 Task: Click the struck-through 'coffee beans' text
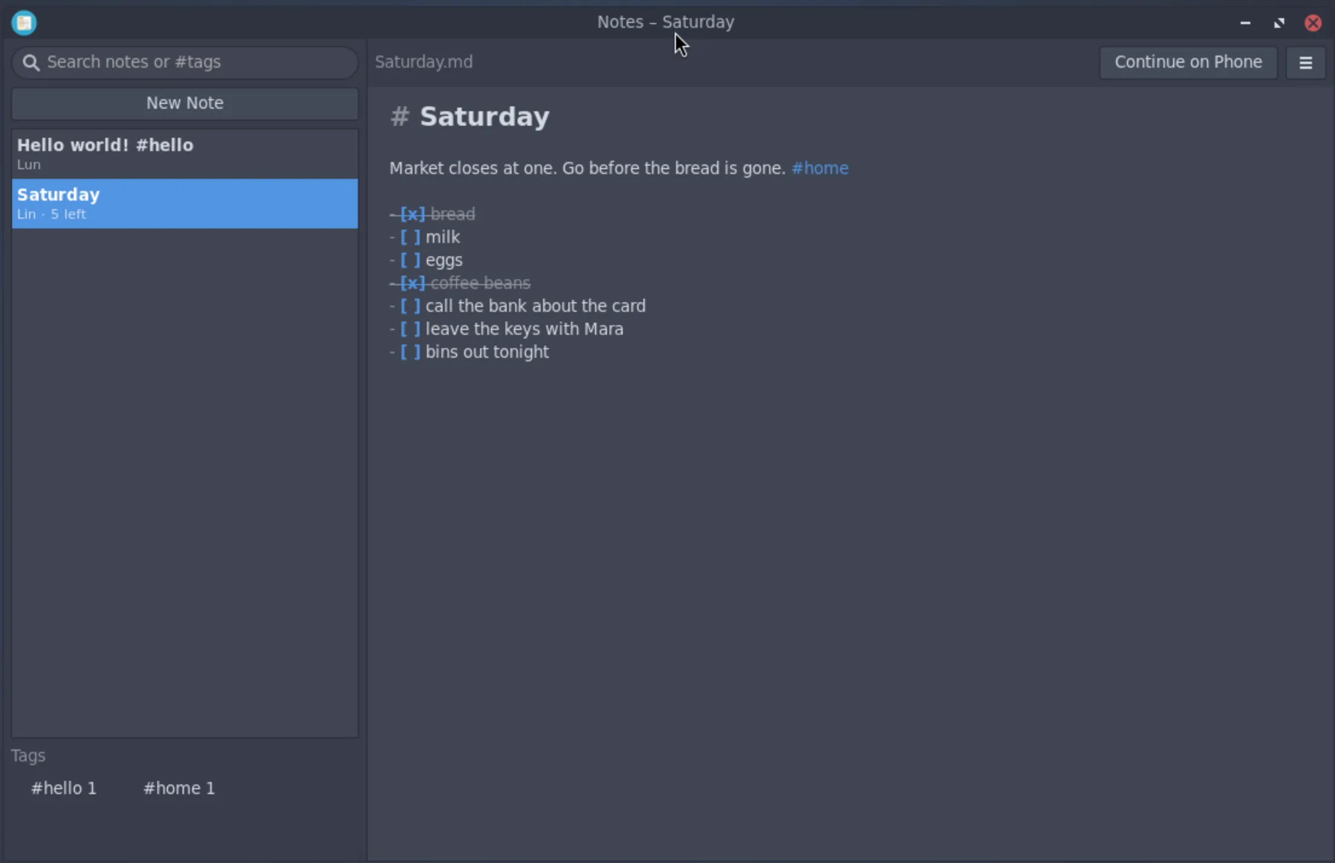481,283
